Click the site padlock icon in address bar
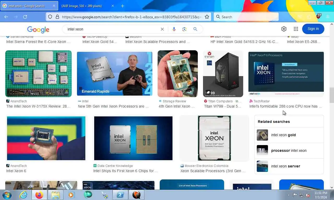The image size is (334, 200). pos(57,17)
